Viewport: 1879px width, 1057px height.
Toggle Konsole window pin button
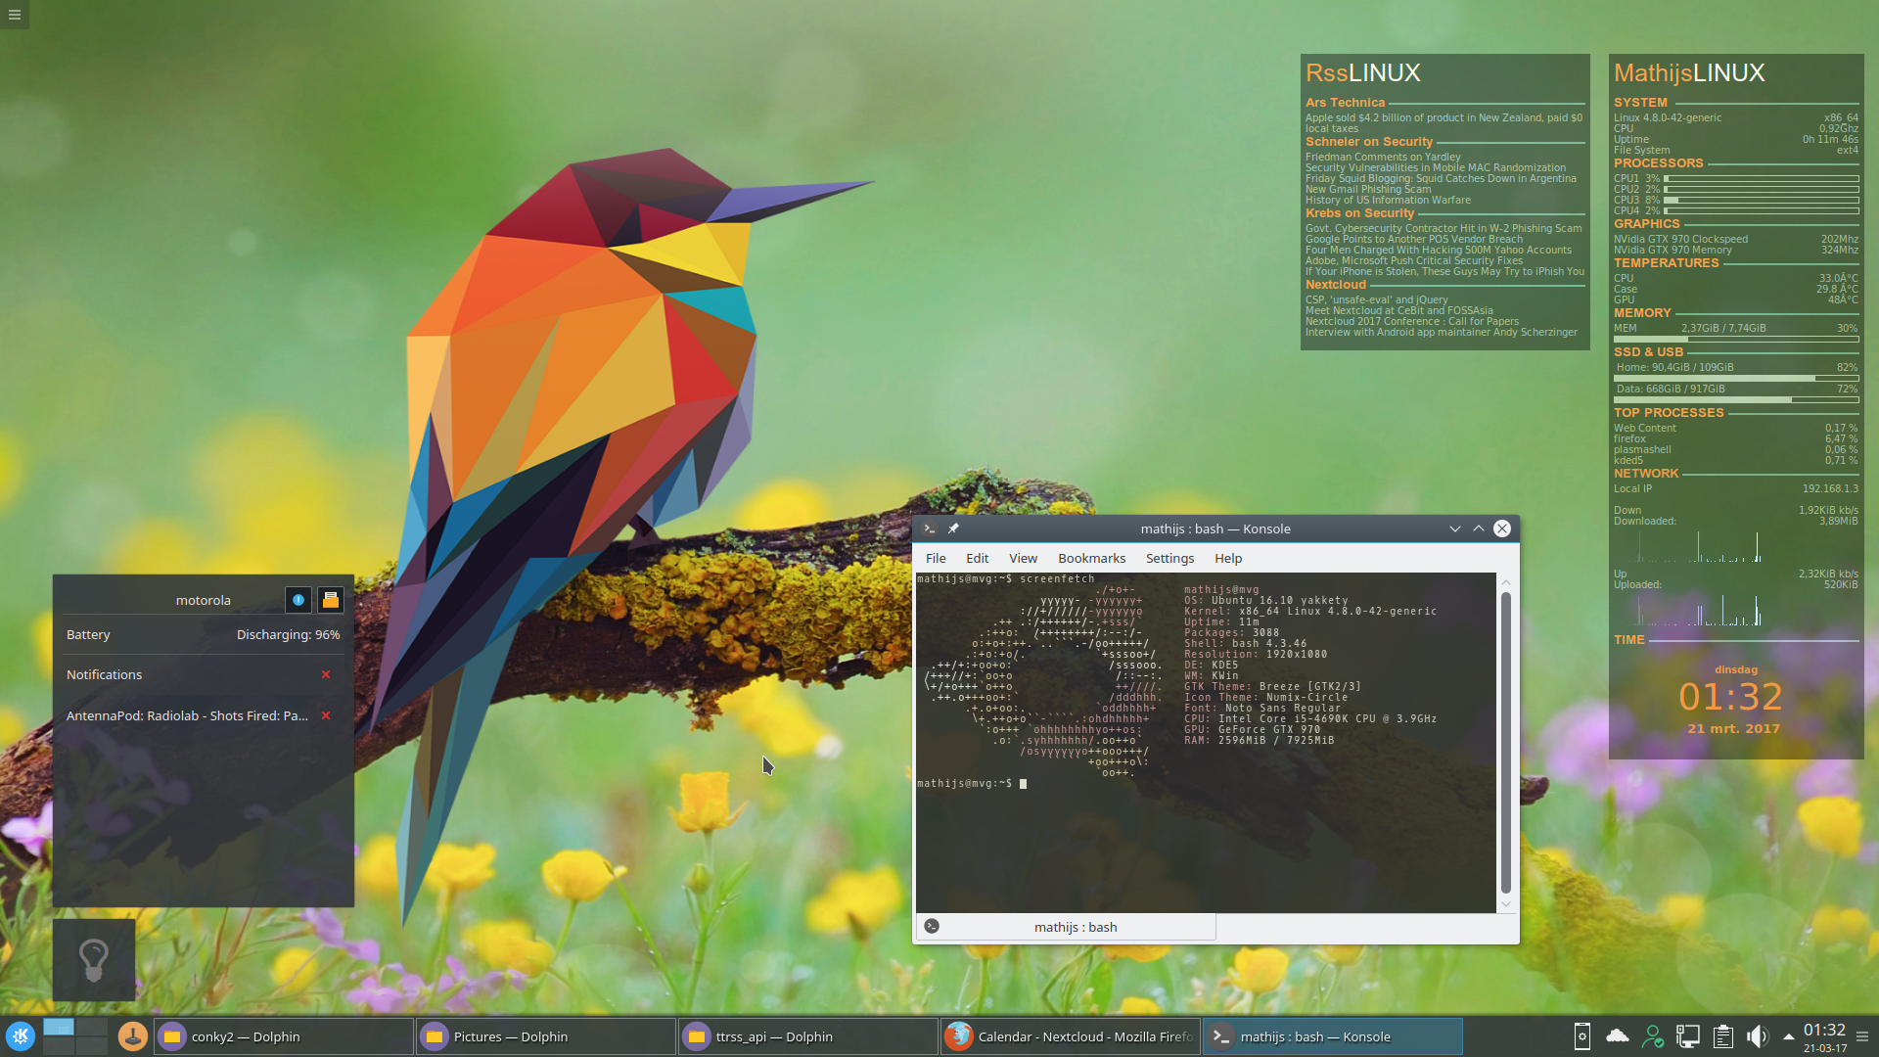pyautogui.click(x=953, y=528)
